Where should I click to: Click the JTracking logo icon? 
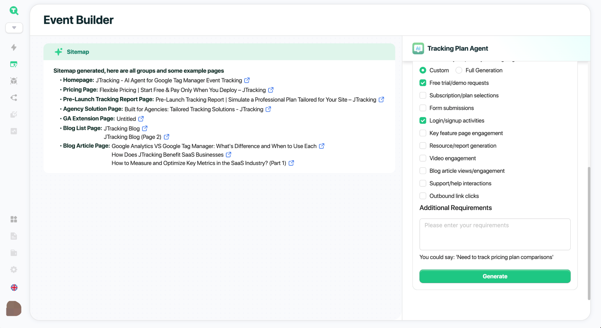click(14, 11)
